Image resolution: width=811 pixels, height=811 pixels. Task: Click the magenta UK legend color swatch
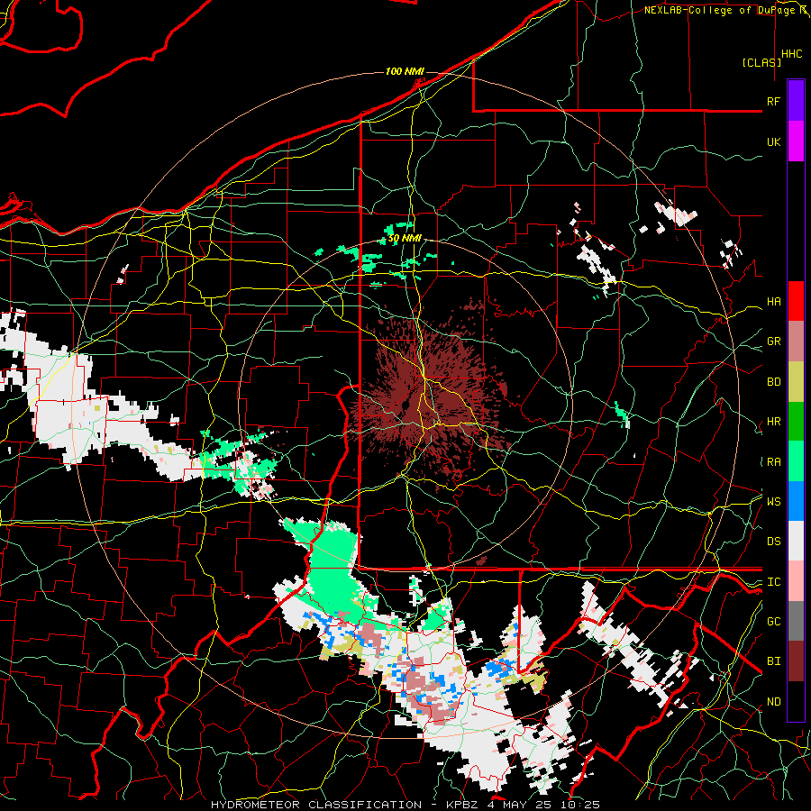tap(796, 141)
